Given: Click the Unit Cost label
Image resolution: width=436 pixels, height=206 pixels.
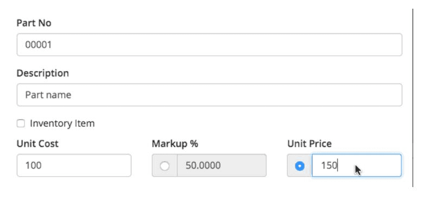Looking at the screenshot, I should point(37,144).
